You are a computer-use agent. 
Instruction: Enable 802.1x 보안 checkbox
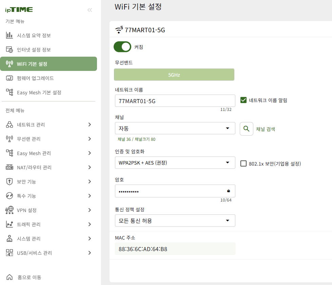(x=243, y=164)
